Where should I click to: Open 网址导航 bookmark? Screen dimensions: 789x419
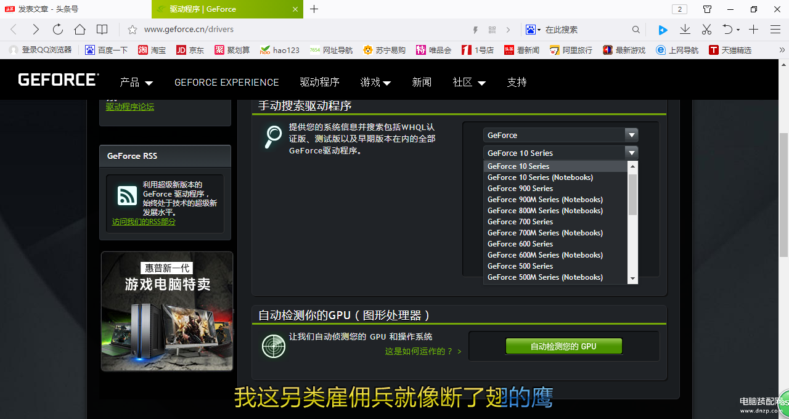(331, 50)
